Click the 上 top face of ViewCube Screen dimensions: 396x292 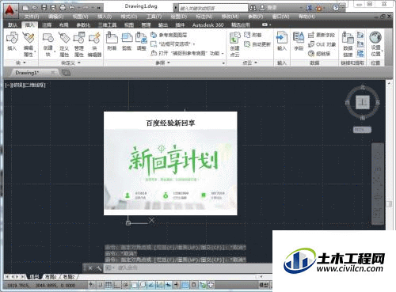[x=363, y=102]
